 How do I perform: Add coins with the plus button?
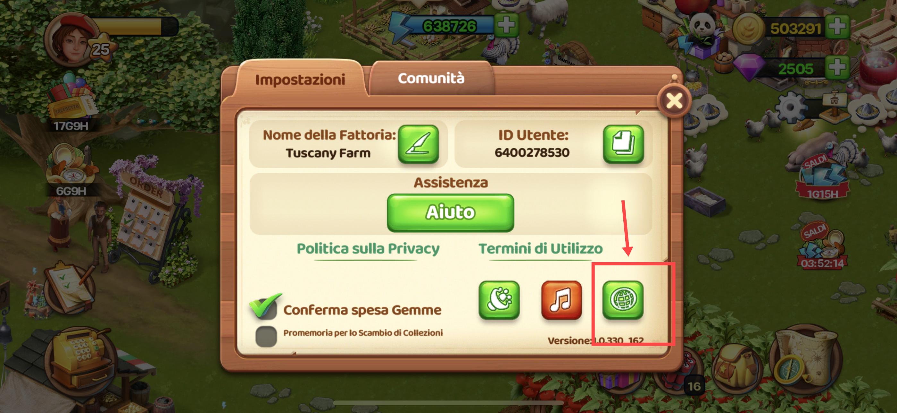[837, 27]
